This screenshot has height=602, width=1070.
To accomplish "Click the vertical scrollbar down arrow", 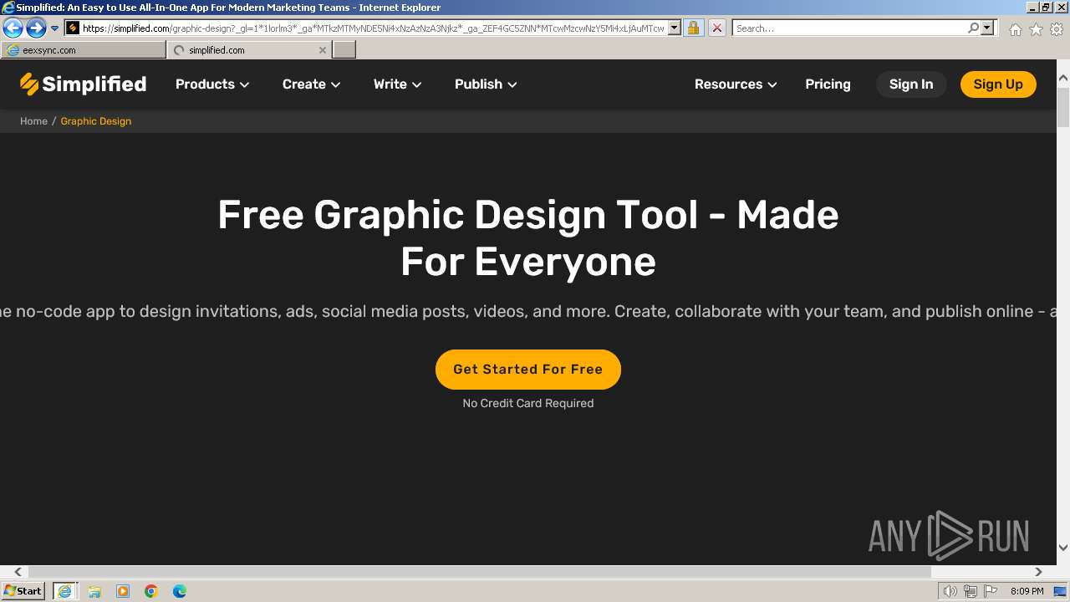I will click(x=1063, y=548).
